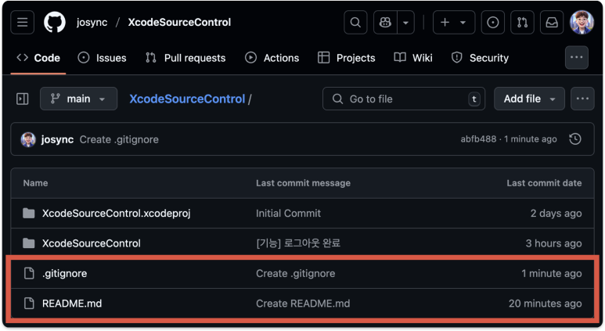The image size is (605, 331).
Task: Open the Create README.md commit message
Action: coord(303,304)
